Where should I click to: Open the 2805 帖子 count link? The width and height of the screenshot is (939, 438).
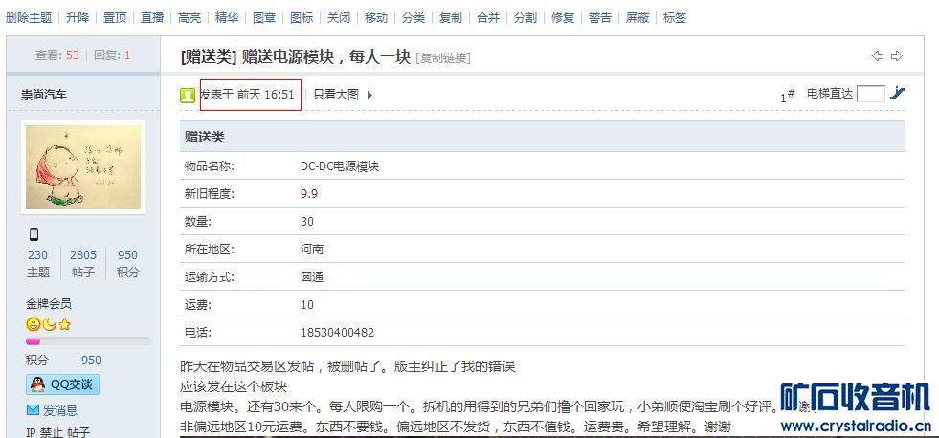click(82, 263)
